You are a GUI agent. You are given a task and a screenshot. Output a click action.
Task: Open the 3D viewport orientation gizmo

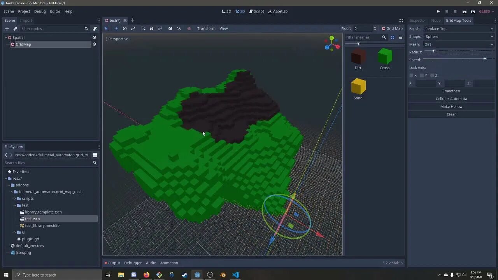(x=332, y=43)
